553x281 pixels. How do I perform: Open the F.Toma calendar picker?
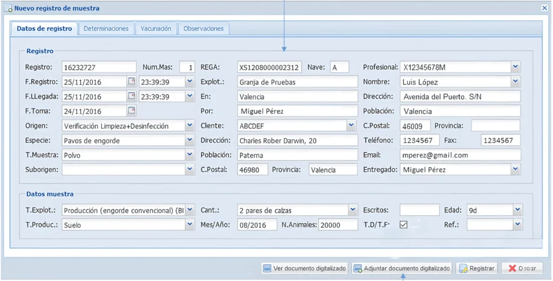[x=131, y=111]
